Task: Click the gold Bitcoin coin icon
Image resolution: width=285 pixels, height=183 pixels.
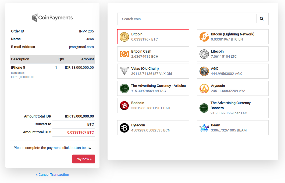Action: (124, 37)
